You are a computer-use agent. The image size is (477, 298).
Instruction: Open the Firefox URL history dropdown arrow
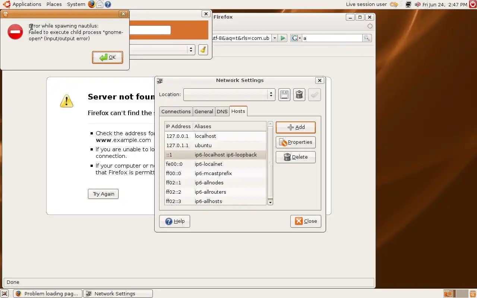tap(274, 38)
